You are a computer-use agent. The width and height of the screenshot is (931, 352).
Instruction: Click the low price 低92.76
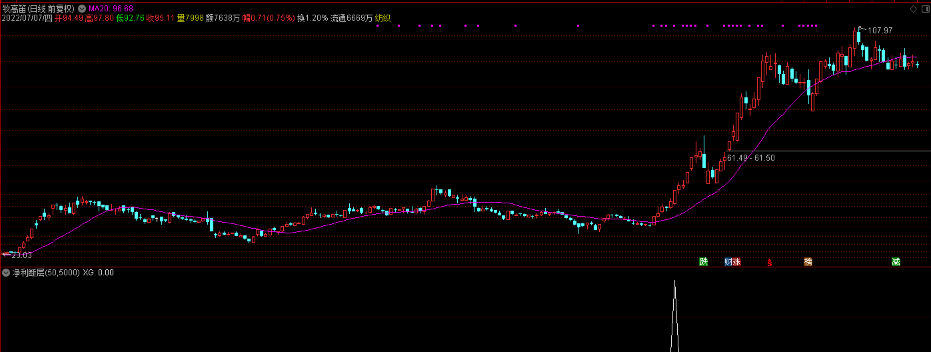[x=130, y=18]
